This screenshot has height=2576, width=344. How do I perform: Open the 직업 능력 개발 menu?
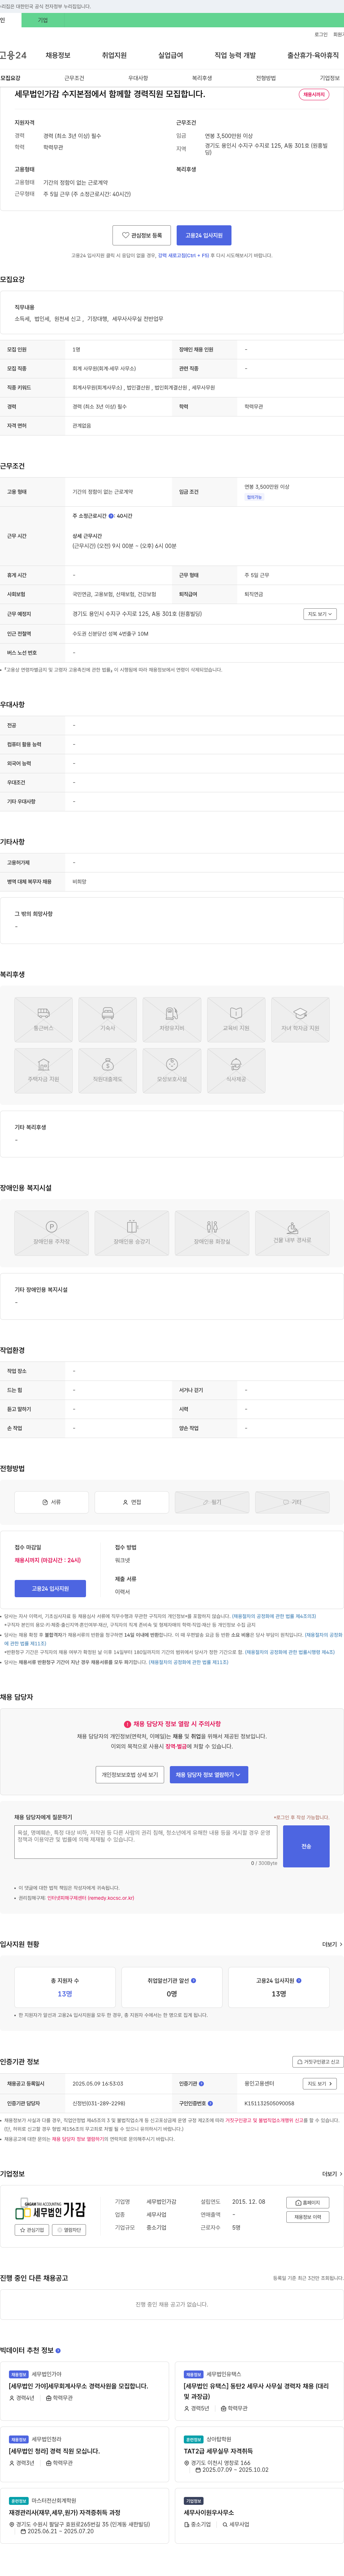click(x=235, y=55)
